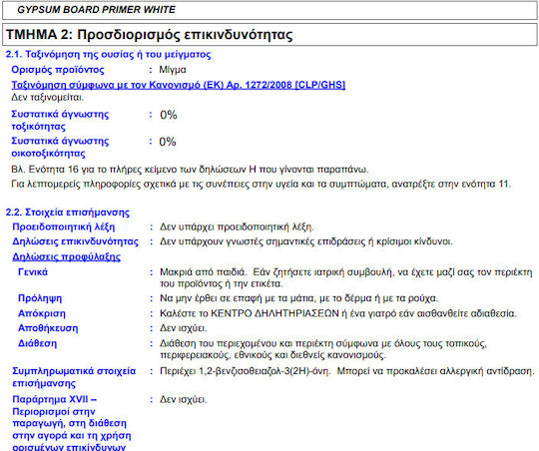Click the GYPSUM BOARD PRIMER WHITE header
Image resolution: width=539 pixels, height=451 pixels.
(96, 10)
